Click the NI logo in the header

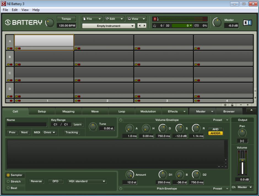click(247, 23)
